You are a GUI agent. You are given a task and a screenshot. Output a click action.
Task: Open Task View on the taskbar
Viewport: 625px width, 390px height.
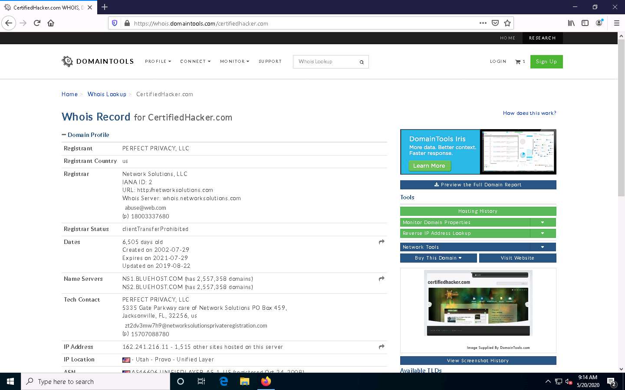click(x=201, y=381)
